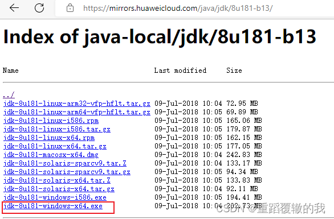Select the 133.83 MB size value
Screen dimensions: 334x219
244,180
